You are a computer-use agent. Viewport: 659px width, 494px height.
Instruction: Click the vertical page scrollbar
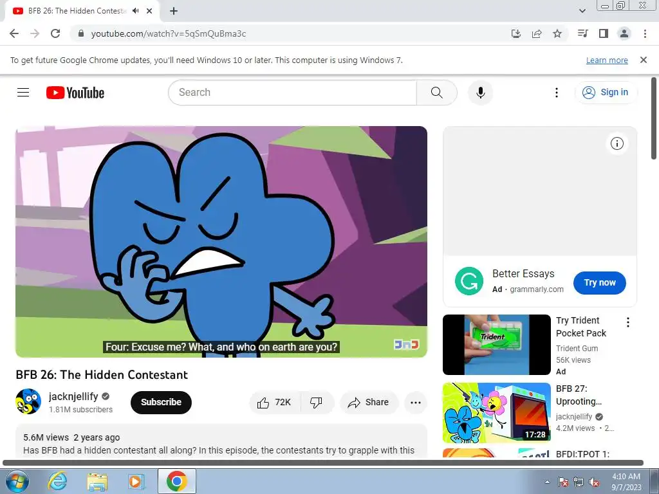[654, 118]
